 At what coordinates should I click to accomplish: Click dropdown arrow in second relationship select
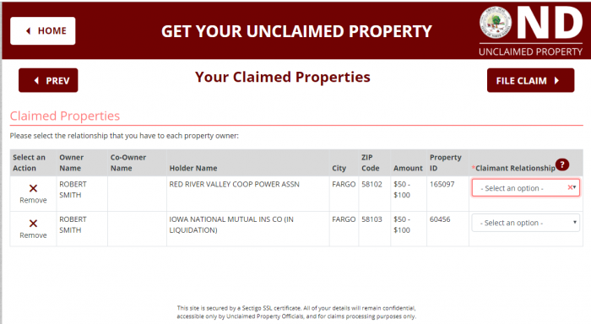575,222
